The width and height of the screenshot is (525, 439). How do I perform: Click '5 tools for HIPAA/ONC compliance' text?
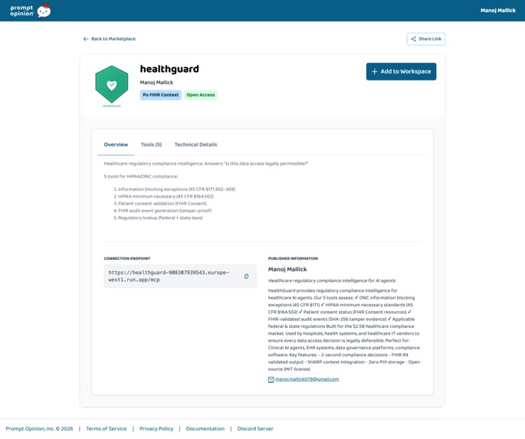click(141, 176)
